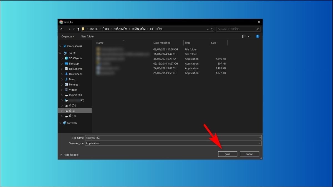333x187 pixels.
Task: Expand the Quick access tree node
Action: pos(60,46)
